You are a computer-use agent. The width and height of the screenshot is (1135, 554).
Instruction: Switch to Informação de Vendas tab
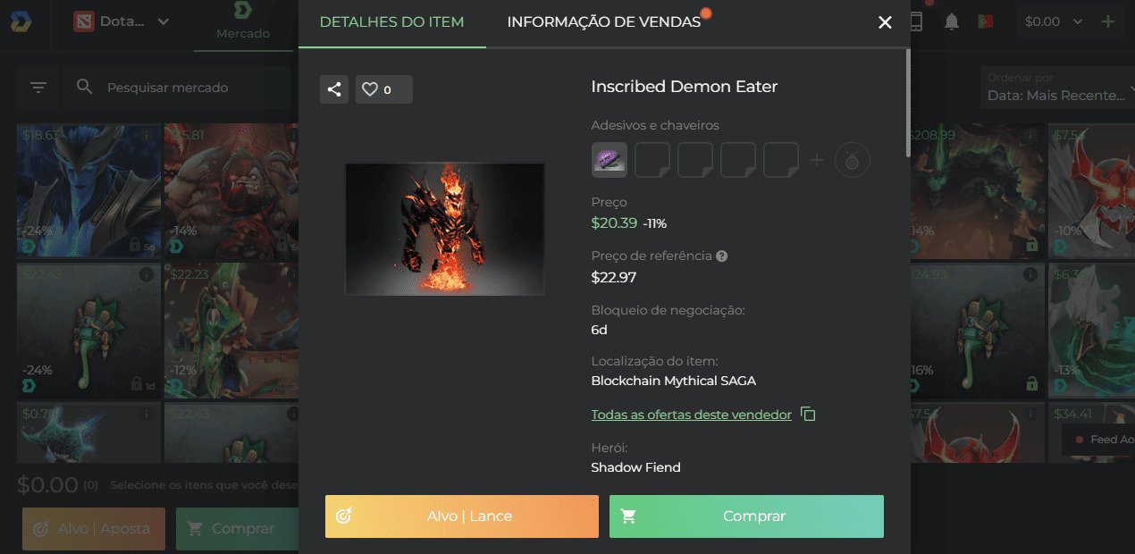coord(604,22)
